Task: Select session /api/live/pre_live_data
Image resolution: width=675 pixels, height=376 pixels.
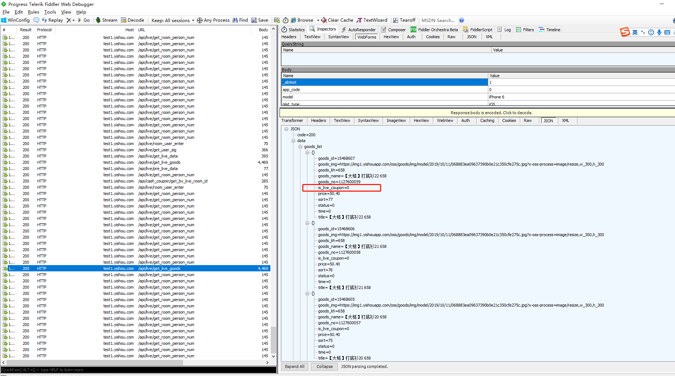Action: click(x=136, y=169)
